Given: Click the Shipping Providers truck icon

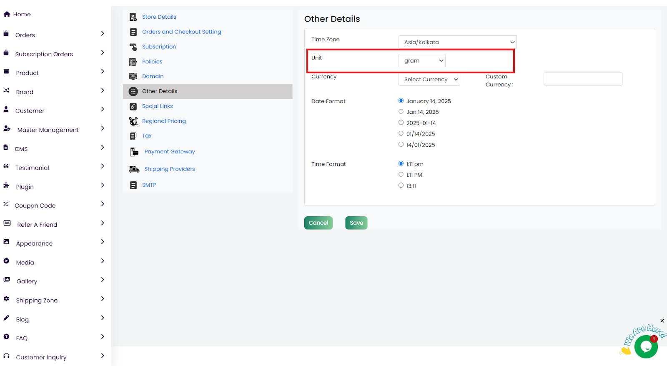Looking at the screenshot, I should click(134, 169).
